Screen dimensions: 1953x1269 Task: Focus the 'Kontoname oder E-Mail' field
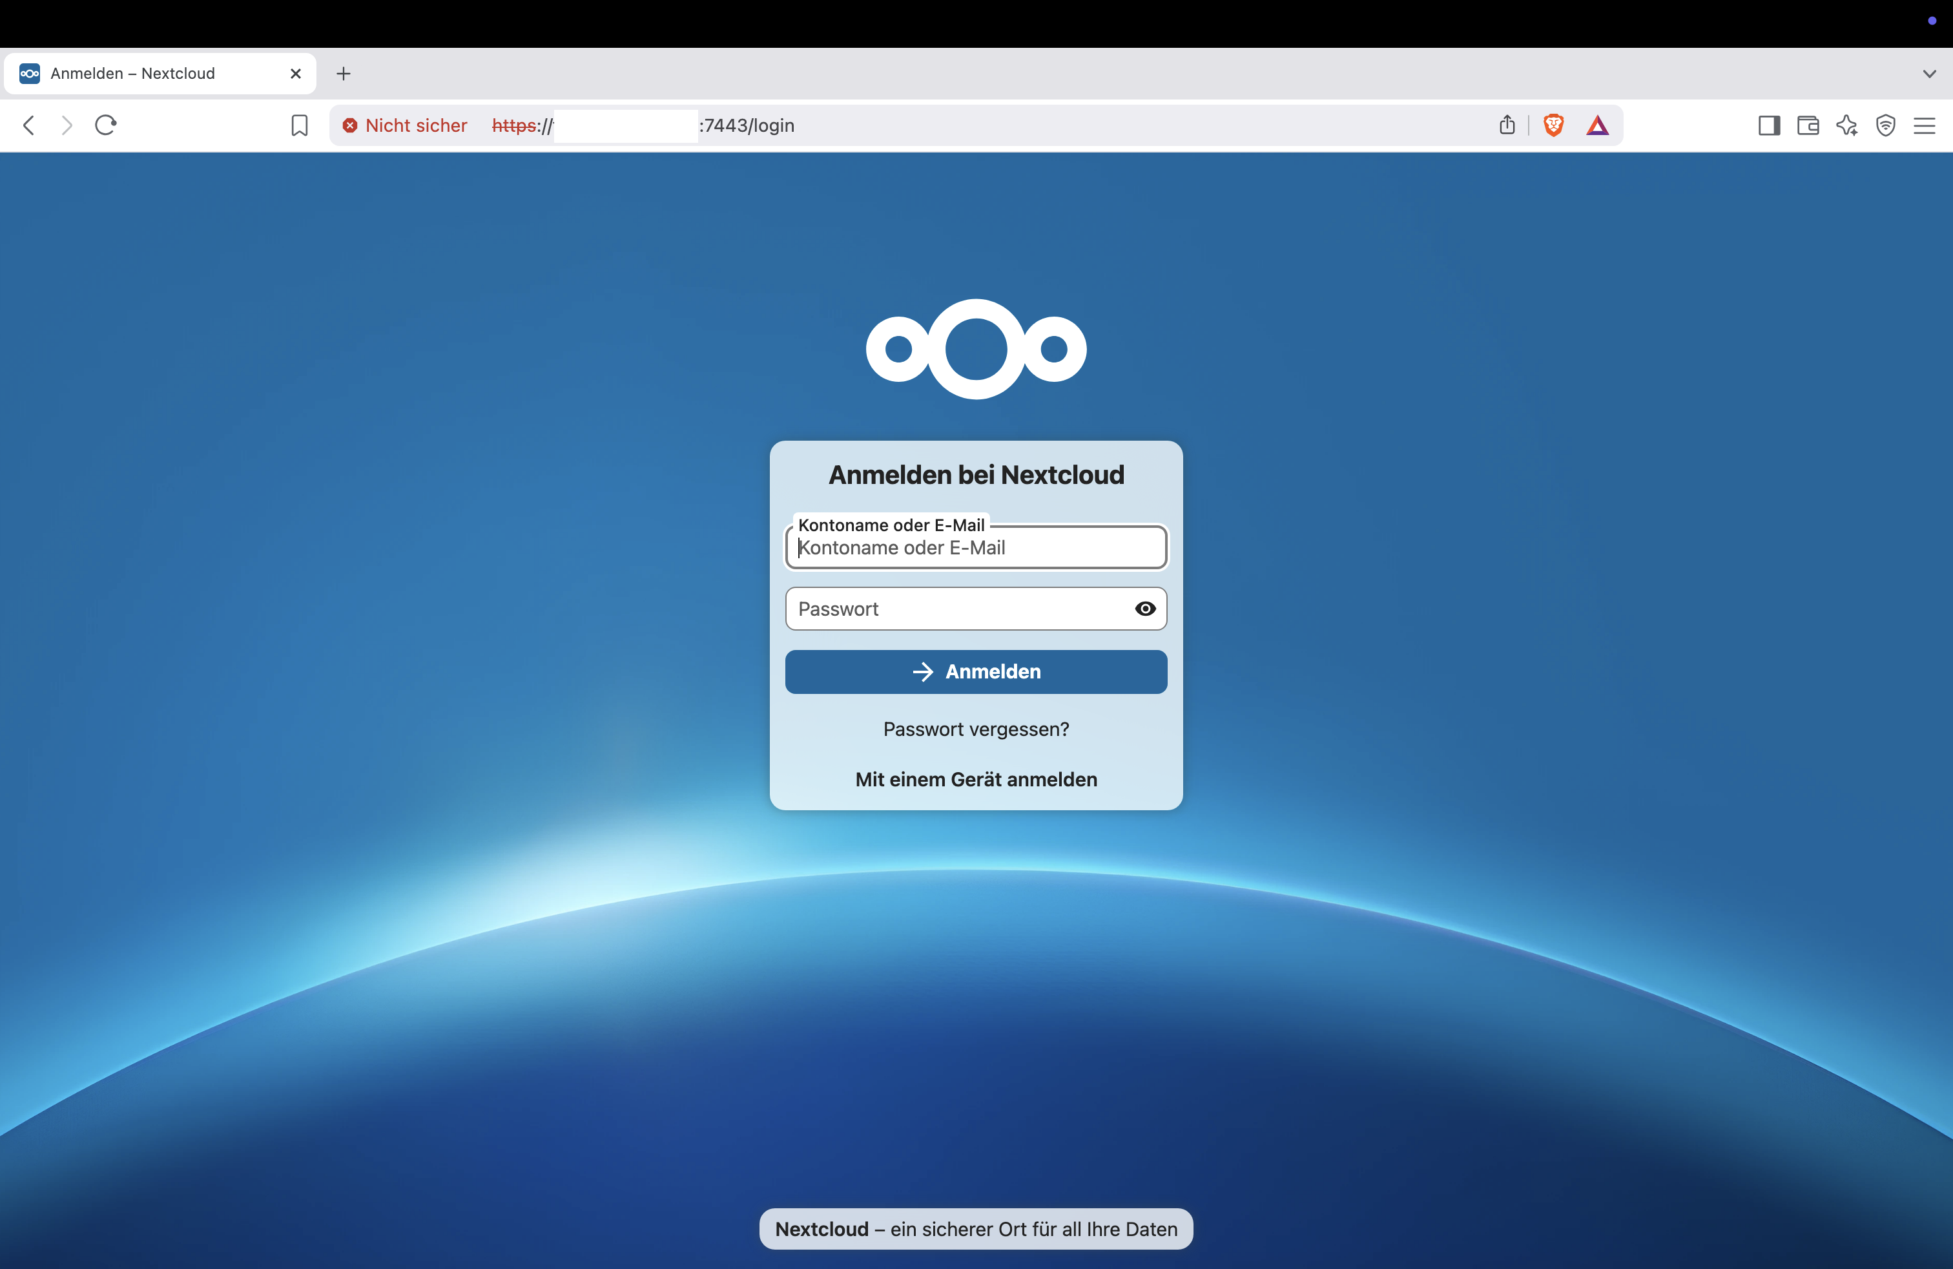point(976,547)
